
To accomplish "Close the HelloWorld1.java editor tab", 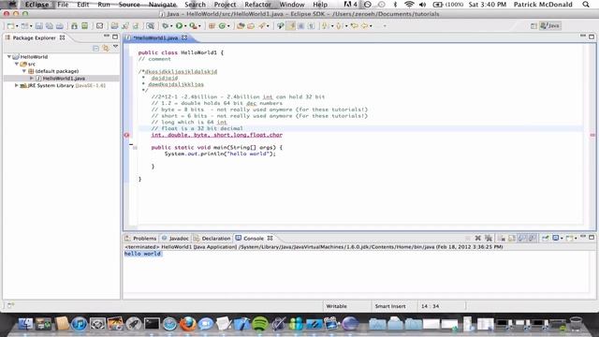I will (184, 37).
